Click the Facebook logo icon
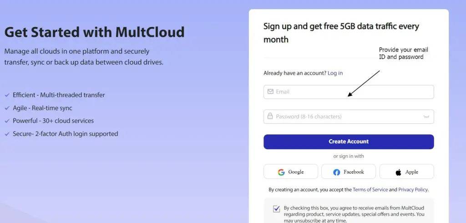Image resolution: width=466 pixels, height=223 pixels. coord(336,172)
